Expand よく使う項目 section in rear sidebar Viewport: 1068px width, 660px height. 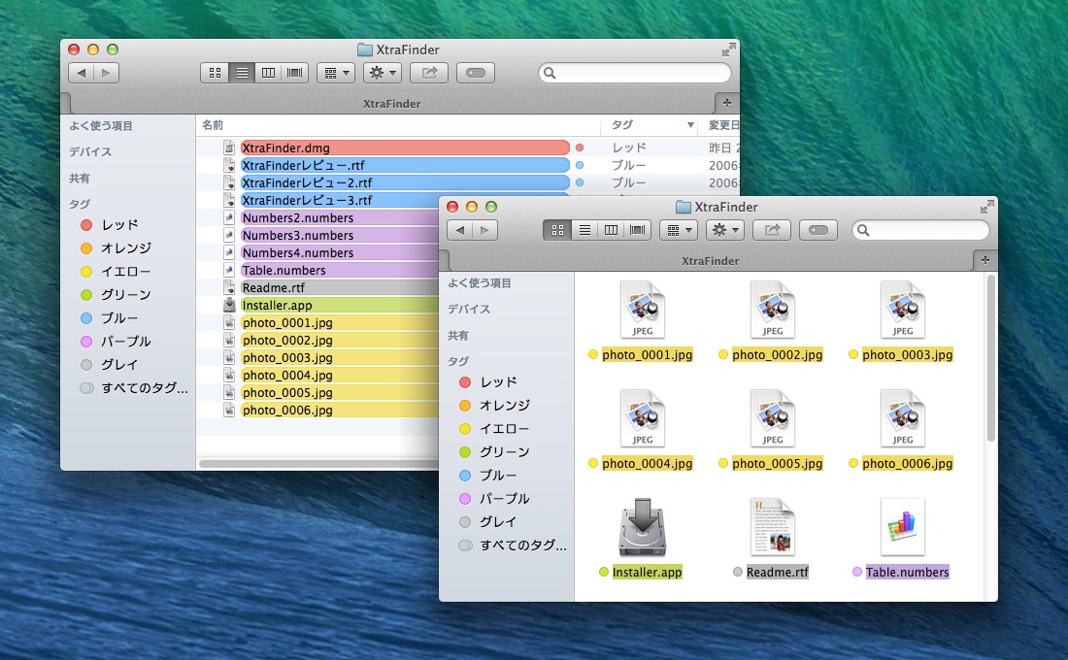[101, 126]
